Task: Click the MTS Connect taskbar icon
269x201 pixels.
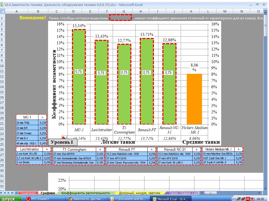Action: pyautogui.click(x=28, y=199)
